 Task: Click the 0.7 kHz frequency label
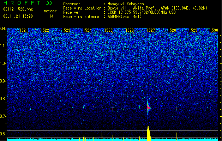pyautogui.click(x=3, y=116)
